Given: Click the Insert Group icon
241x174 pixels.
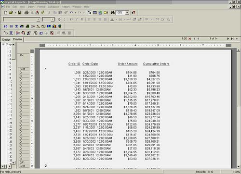Looking at the screenshot, I should pos(11,26).
